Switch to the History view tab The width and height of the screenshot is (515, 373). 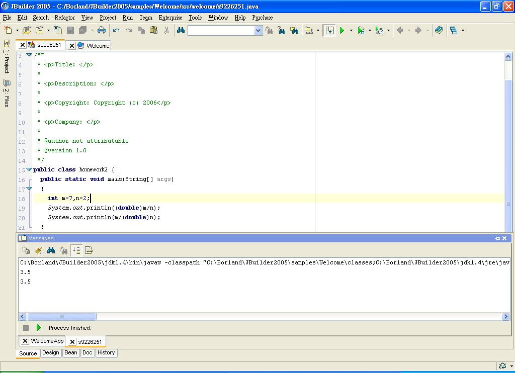point(106,353)
